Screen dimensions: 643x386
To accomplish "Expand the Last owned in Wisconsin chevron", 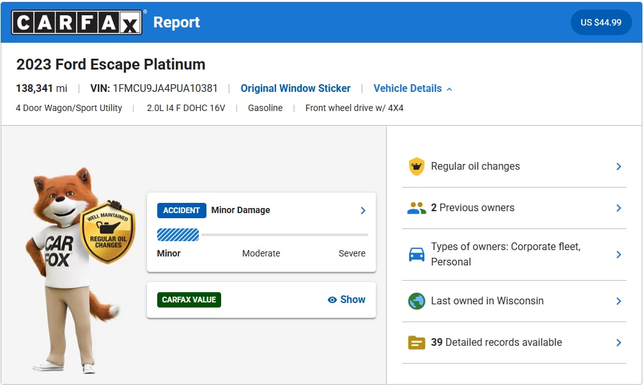I will click(x=618, y=301).
